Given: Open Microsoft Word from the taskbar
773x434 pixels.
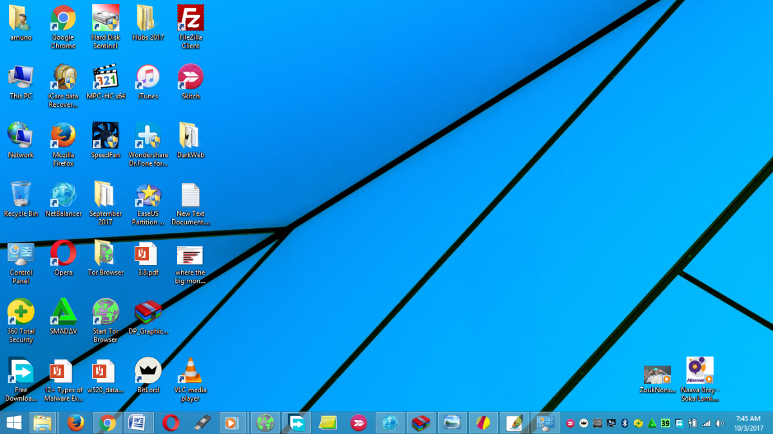Looking at the screenshot, I should [138, 422].
